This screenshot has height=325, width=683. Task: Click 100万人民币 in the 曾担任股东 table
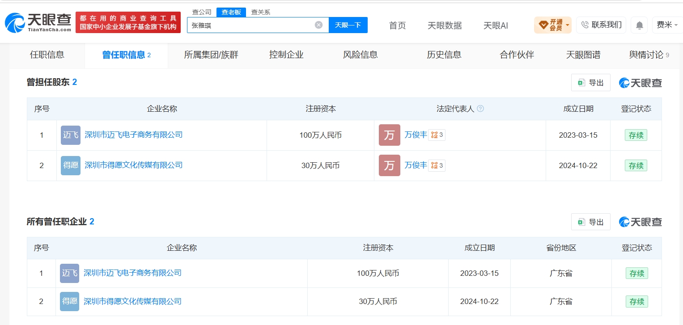[x=321, y=135]
